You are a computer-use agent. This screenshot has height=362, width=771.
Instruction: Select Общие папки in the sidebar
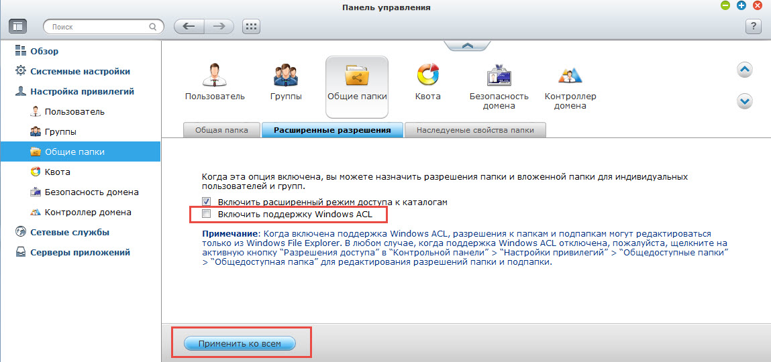80,152
